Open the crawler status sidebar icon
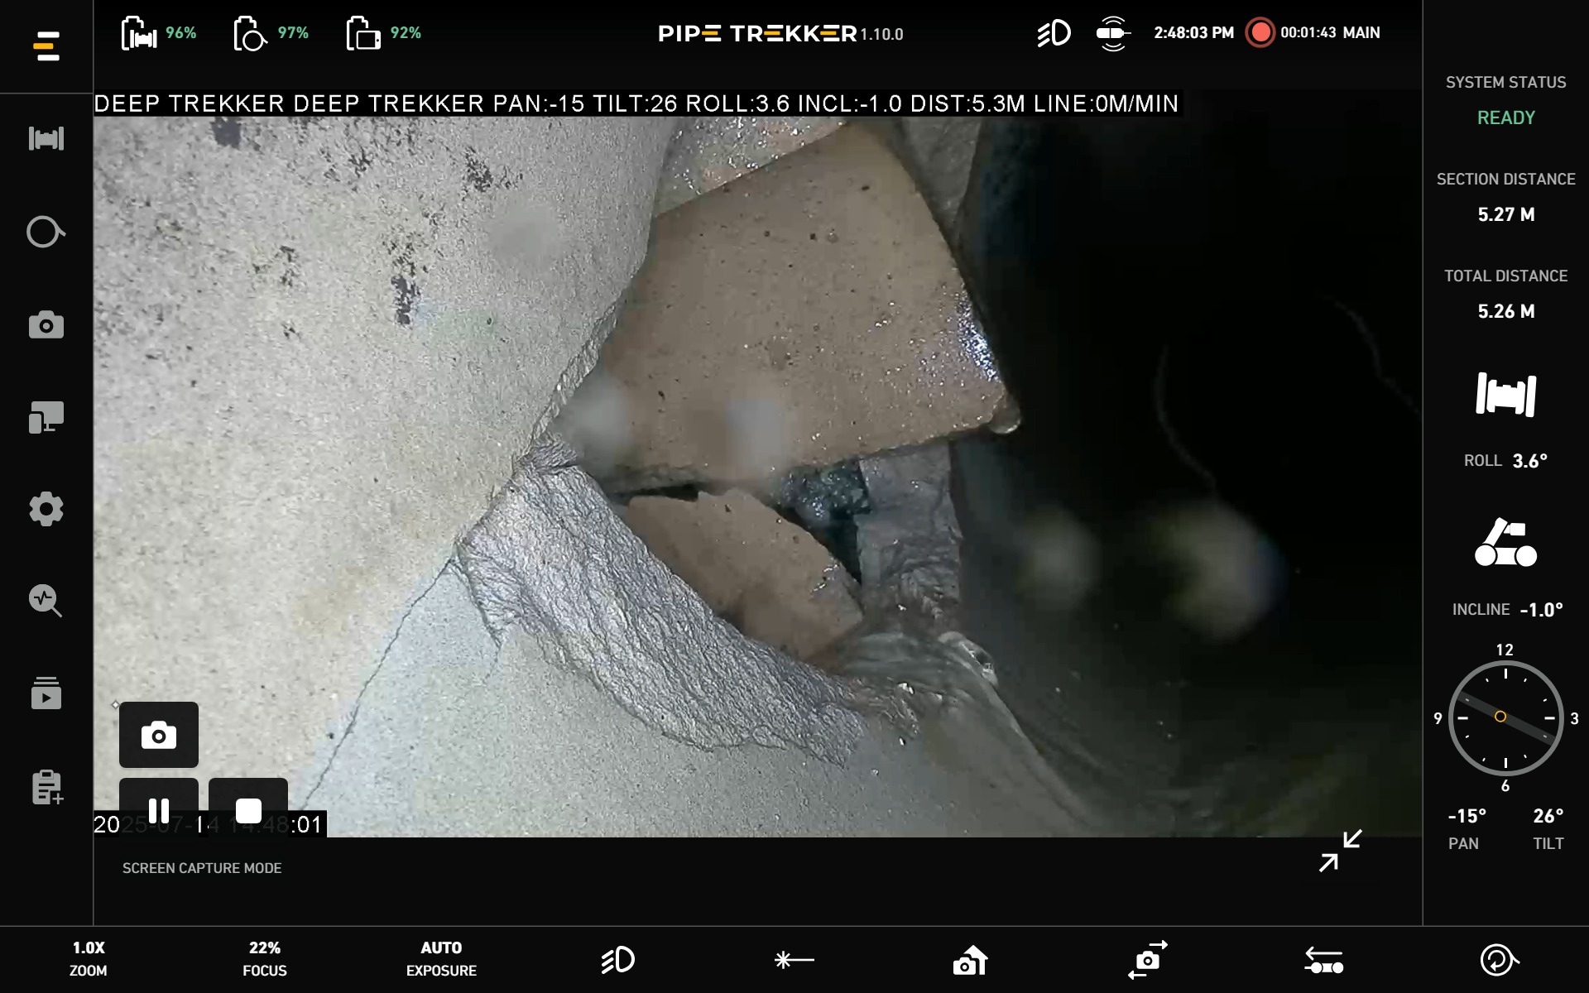 46,138
